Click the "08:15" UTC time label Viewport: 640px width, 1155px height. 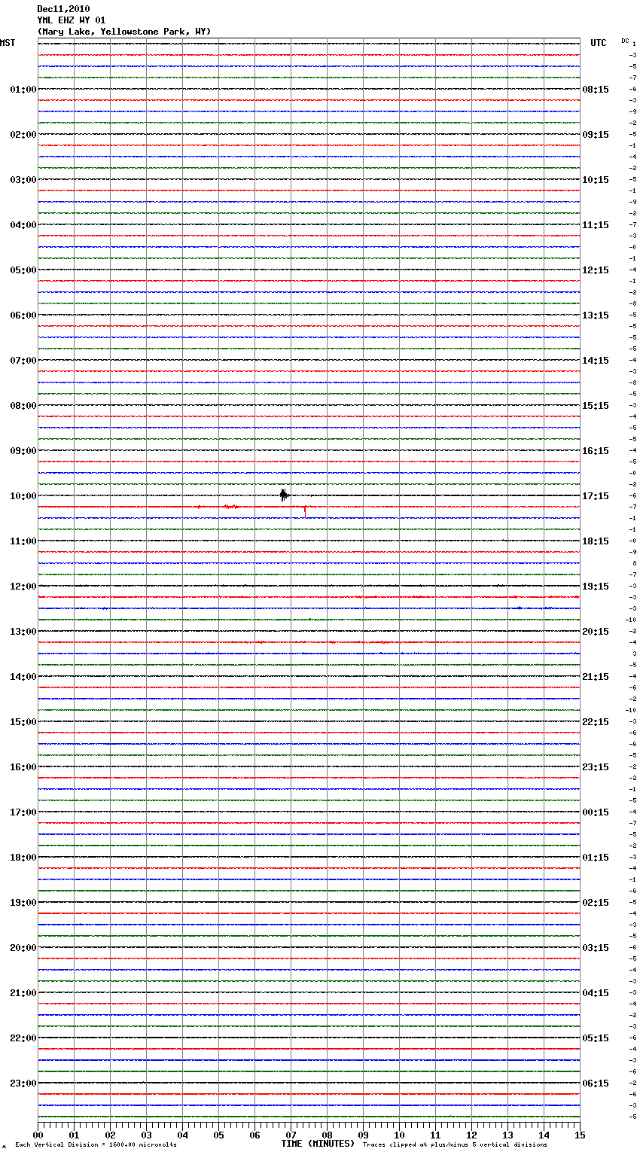click(596, 90)
